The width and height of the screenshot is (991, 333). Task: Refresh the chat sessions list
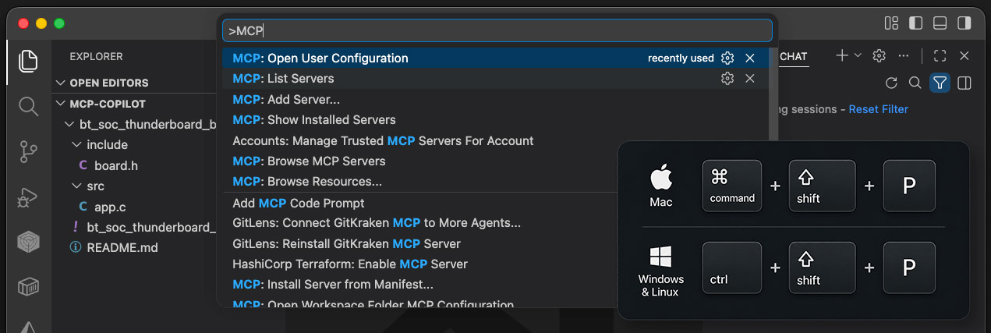pyautogui.click(x=892, y=83)
